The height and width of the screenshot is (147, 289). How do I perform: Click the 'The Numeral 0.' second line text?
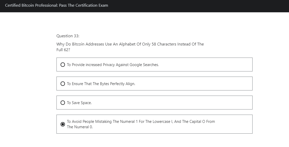pos(80,127)
